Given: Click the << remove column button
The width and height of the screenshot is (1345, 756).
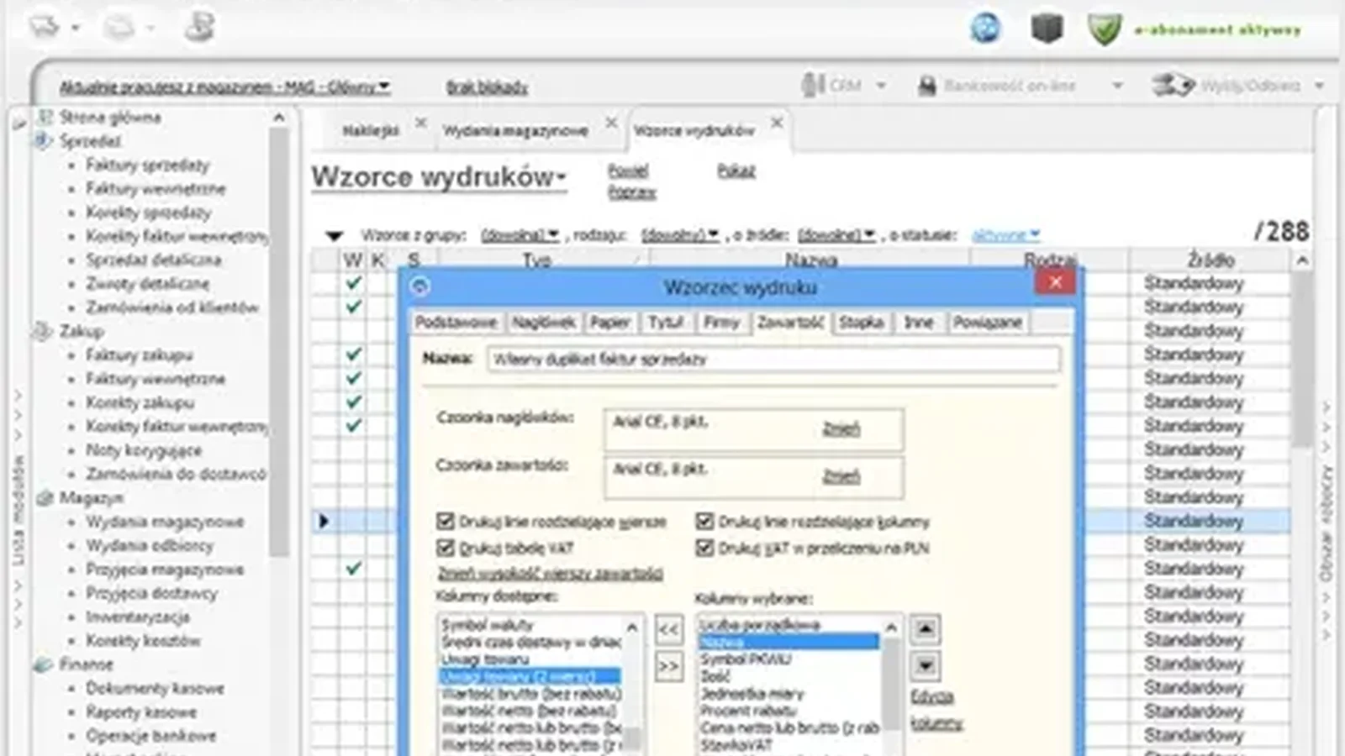Looking at the screenshot, I should tap(668, 630).
